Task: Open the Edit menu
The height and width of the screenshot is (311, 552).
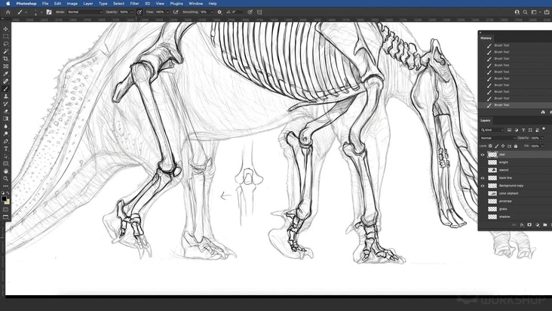Action: [x=57, y=4]
